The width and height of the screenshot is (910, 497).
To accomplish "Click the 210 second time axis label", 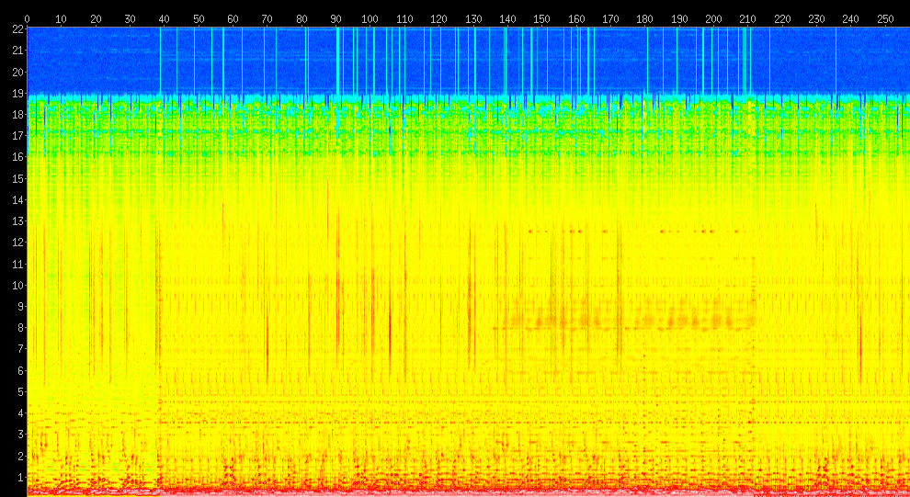I will click(747, 18).
